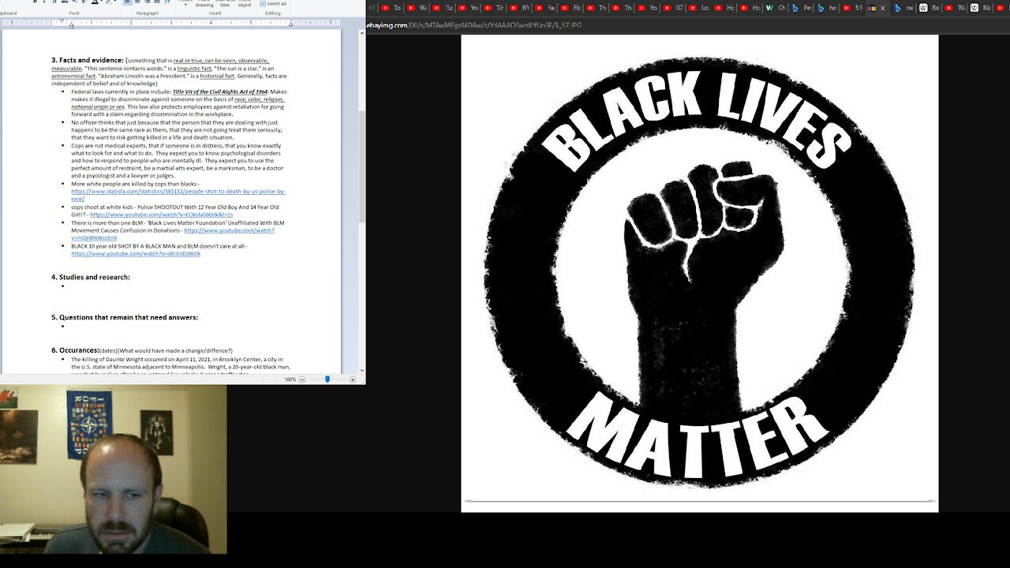Open the statista.com police shootings link
This screenshot has height=568, width=1010.
[x=178, y=195]
